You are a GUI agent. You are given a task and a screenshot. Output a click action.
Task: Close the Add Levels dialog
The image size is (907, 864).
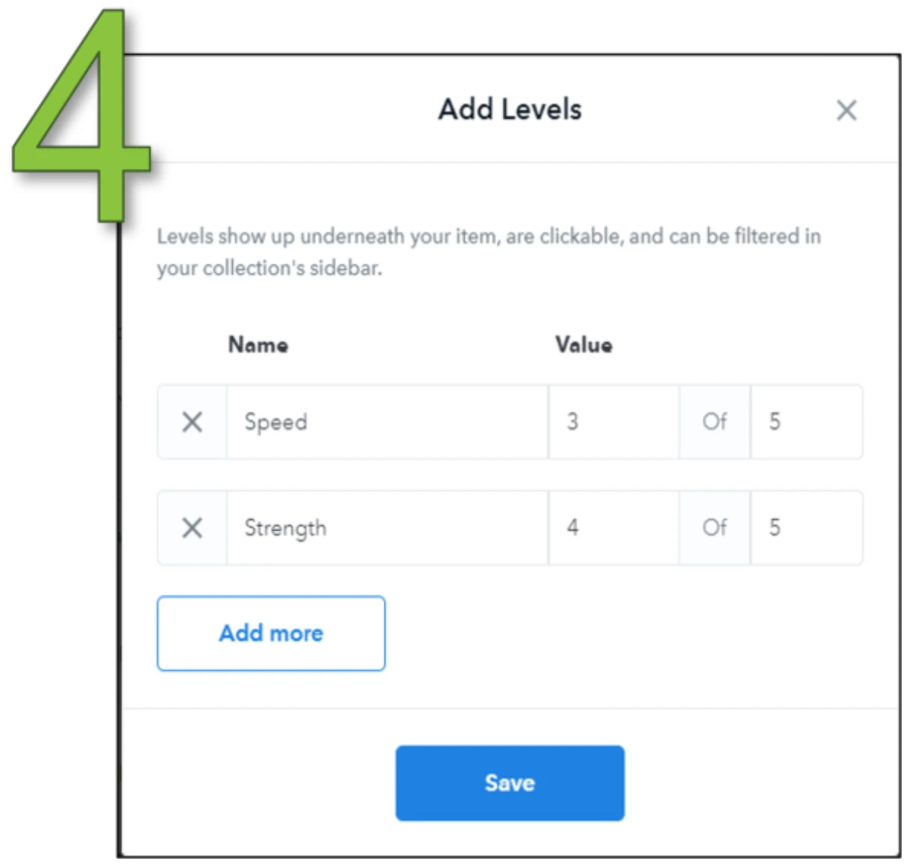846,110
